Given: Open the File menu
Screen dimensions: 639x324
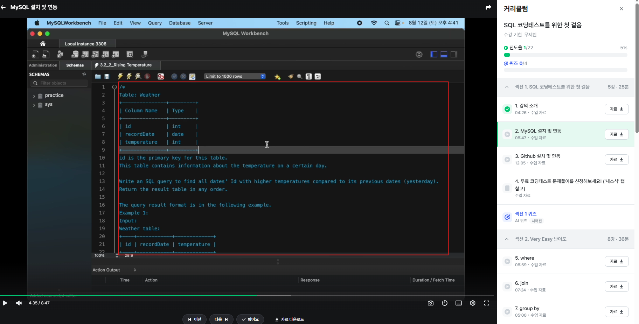Looking at the screenshot, I should pos(102,23).
